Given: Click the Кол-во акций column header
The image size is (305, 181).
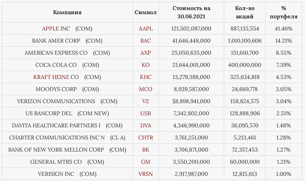Looking at the screenshot, I should tap(245, 12).
